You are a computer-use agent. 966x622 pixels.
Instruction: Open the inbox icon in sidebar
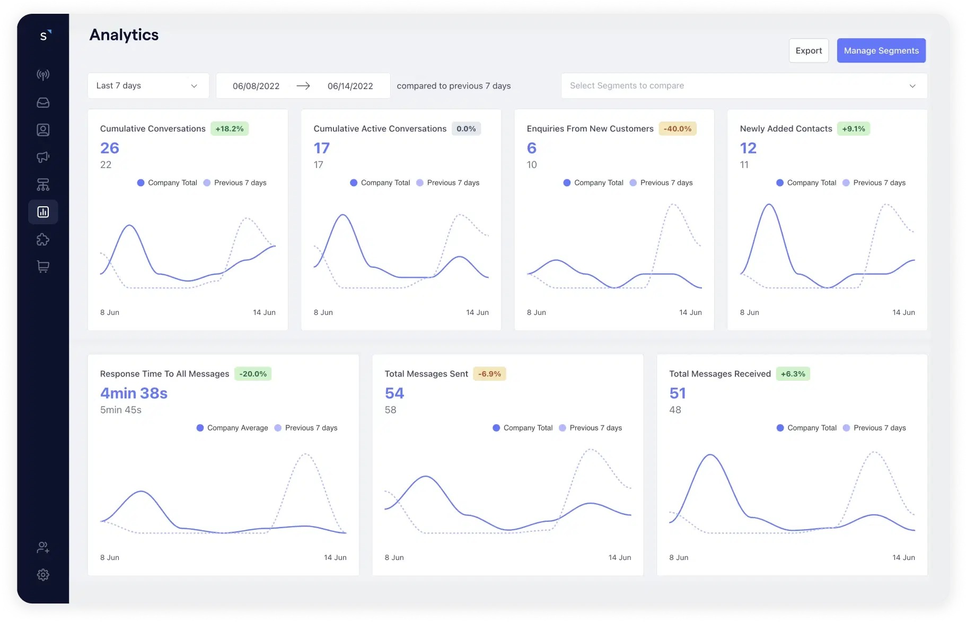43,102
